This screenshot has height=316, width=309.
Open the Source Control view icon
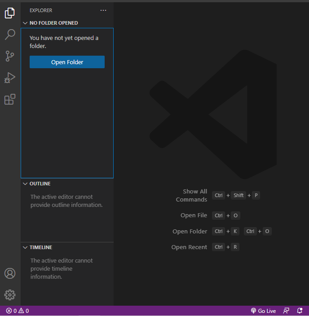click(10, 56)
